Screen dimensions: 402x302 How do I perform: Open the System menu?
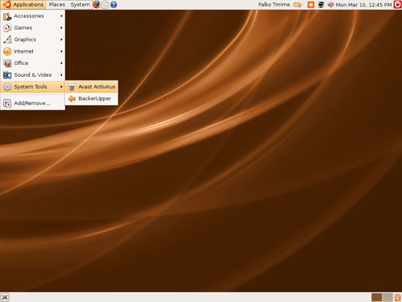point(80,4)
